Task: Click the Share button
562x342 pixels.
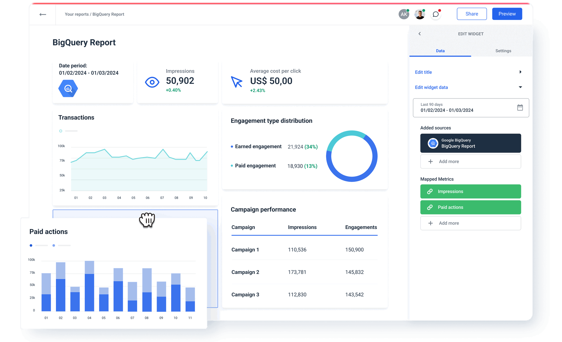Action: (x=472, y=13)
